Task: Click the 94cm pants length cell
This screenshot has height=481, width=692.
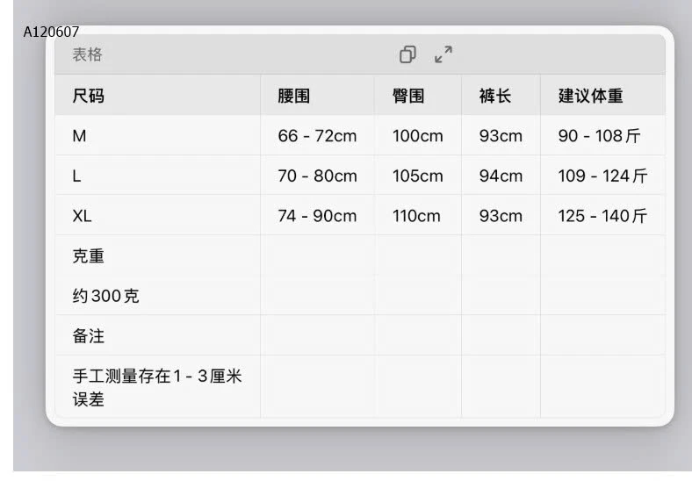Action: (x=501, y=176)
